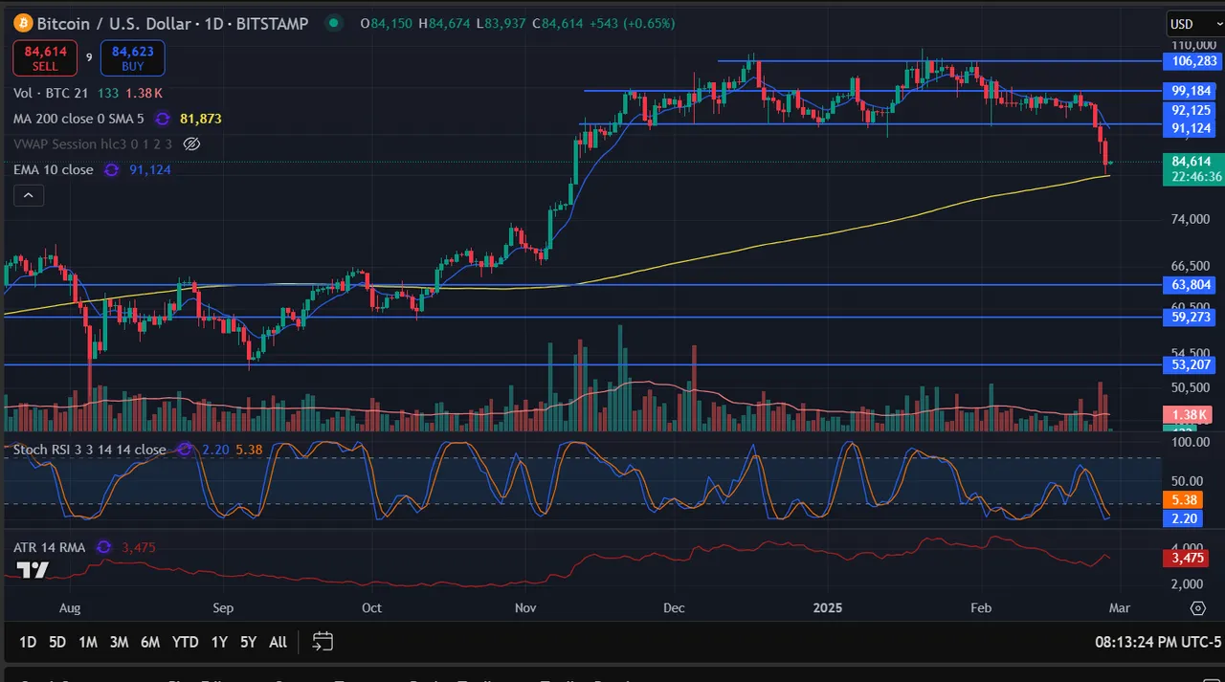Click the Aug label on the time axis

[x=70, y=607]
